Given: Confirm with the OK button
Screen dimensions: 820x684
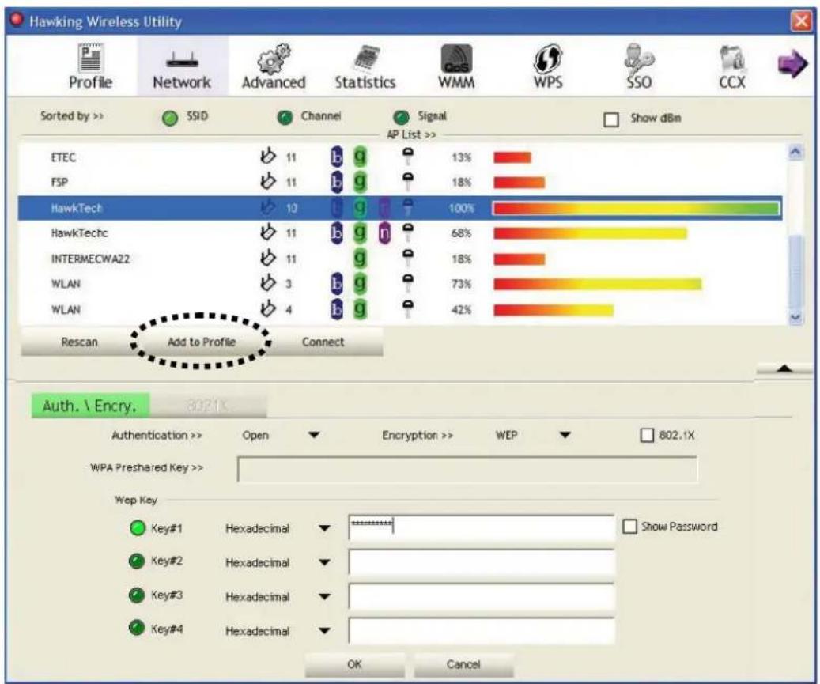Looking at the screenshot, I should 354,664.
